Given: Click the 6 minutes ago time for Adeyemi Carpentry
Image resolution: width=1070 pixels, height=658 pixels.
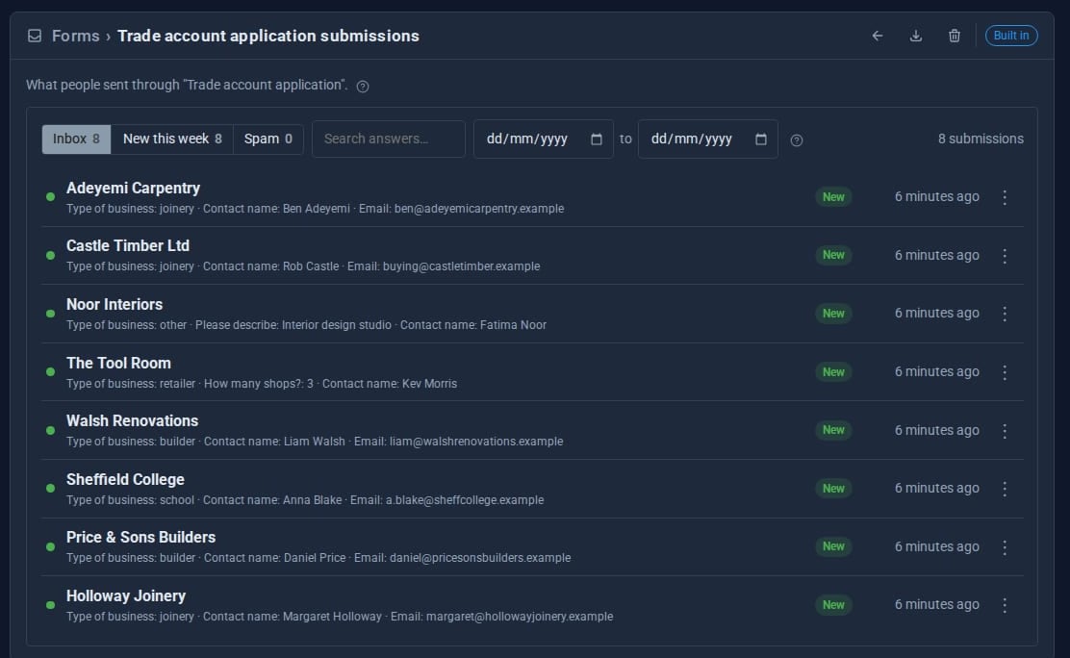Looking at the screenshot, I should [x=937, y=197].
